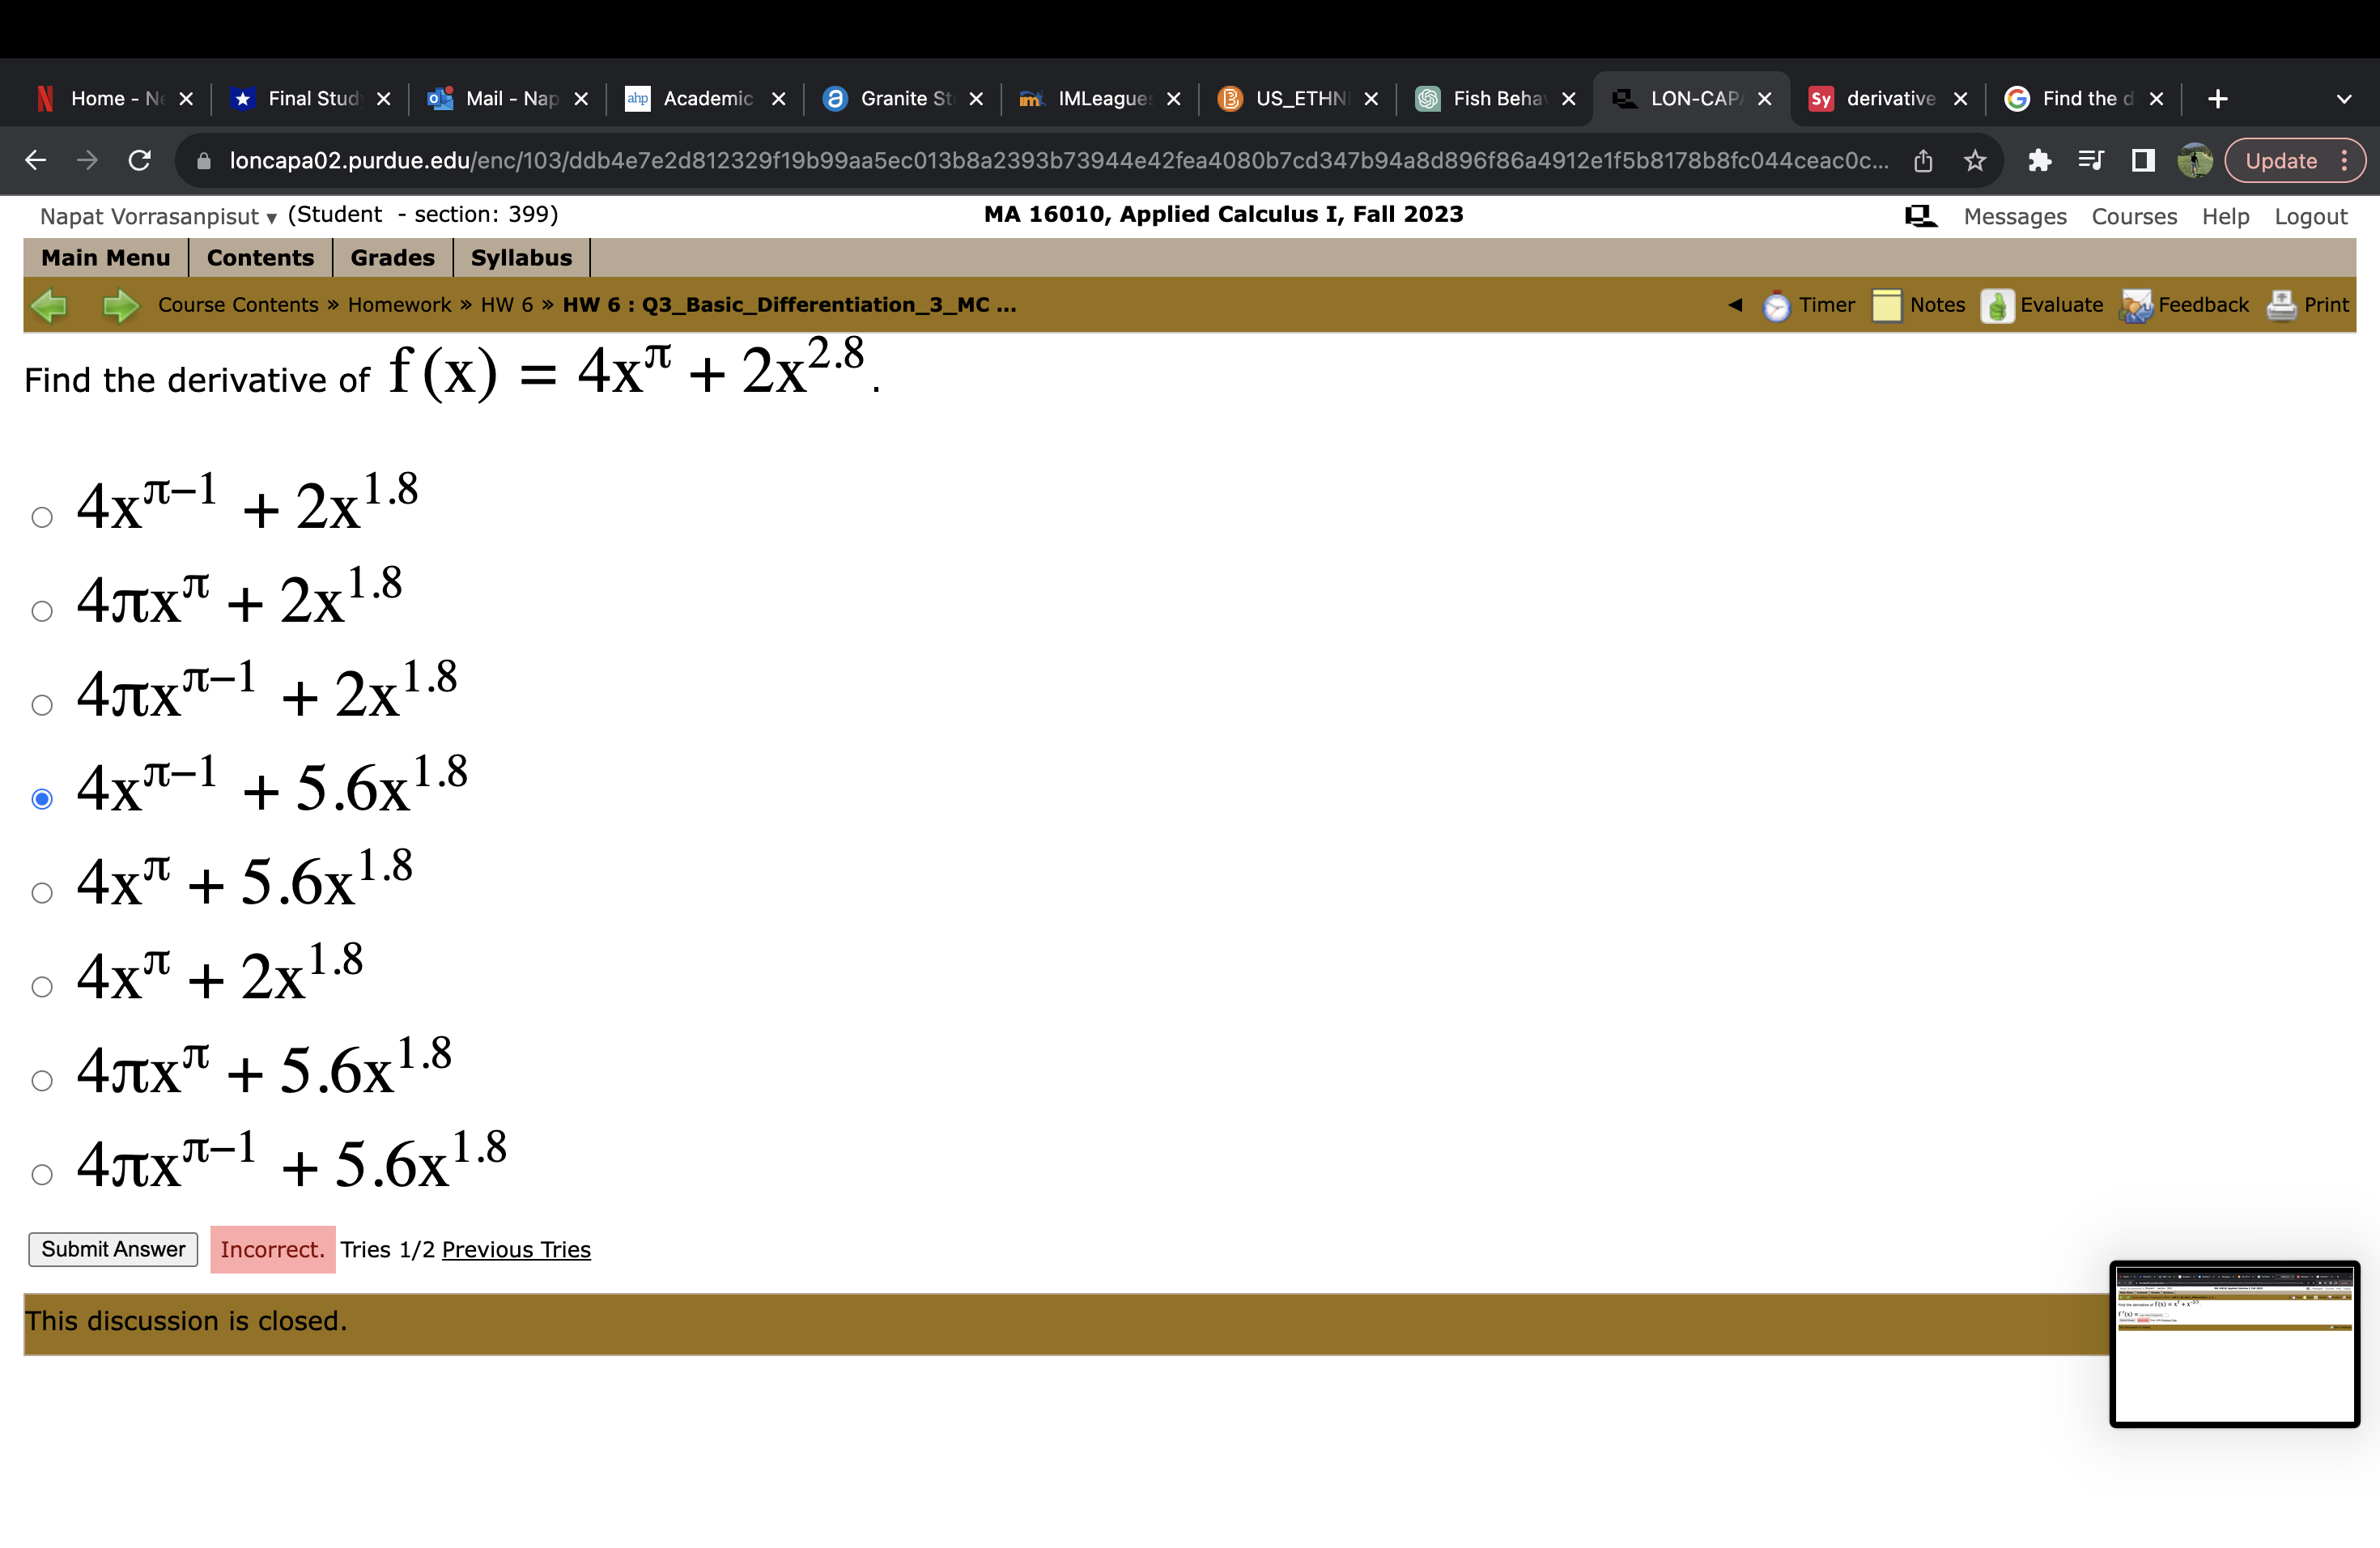View Previous Tries
2380x1548 pixels.
point(516,1249)
